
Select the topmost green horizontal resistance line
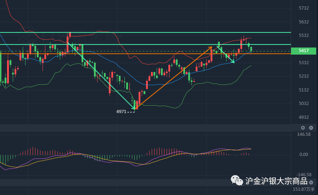[142, 32]
